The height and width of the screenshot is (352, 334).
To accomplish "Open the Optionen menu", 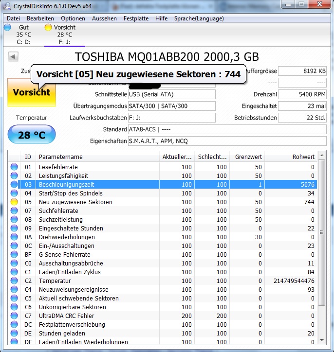I will pos(73,18).
